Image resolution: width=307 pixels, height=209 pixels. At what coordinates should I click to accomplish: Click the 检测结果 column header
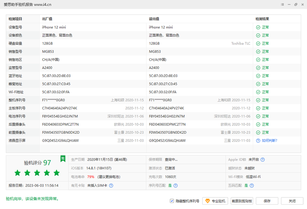click(262, 19)
